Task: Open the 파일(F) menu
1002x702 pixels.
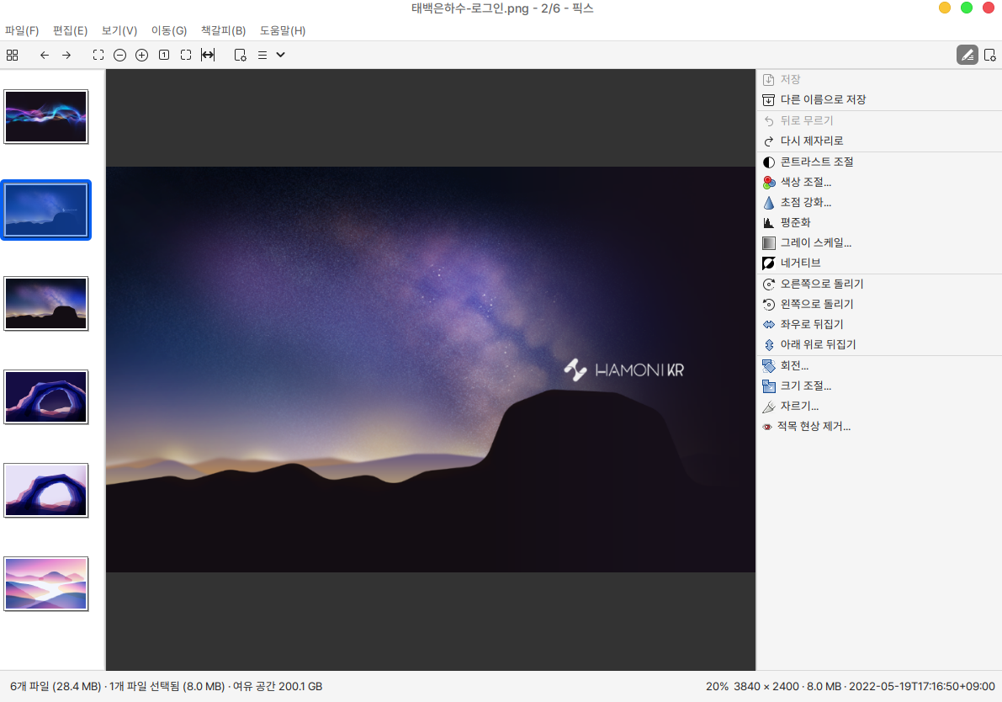Action: pyautogui.click(x=22, y=31)
